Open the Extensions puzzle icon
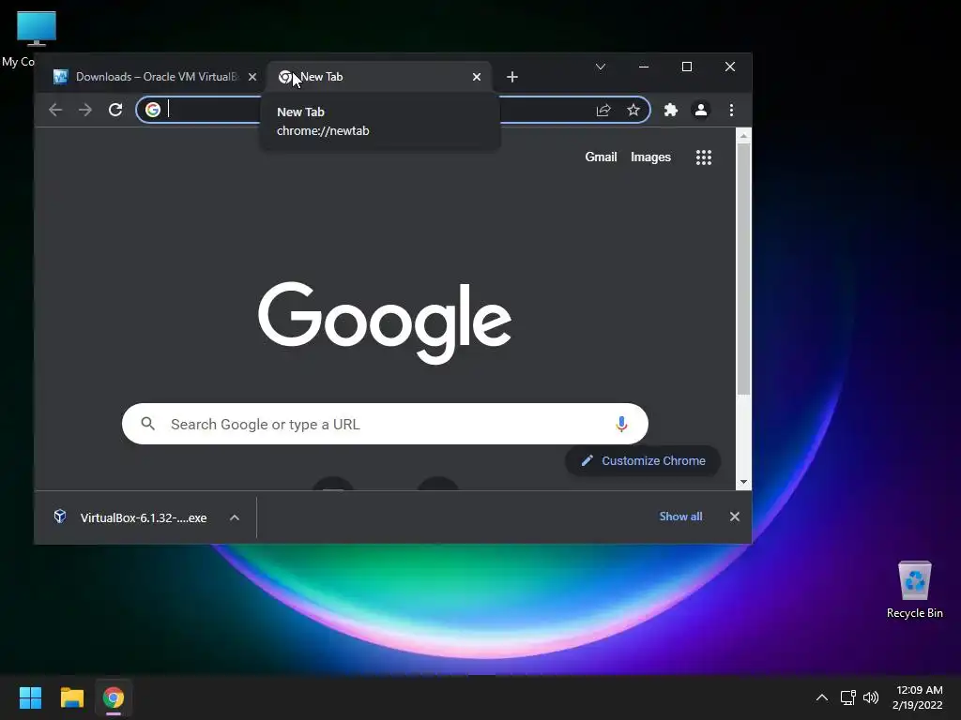Image resolution: width=961 pixels, height=720 pixels. pos(671,110)
